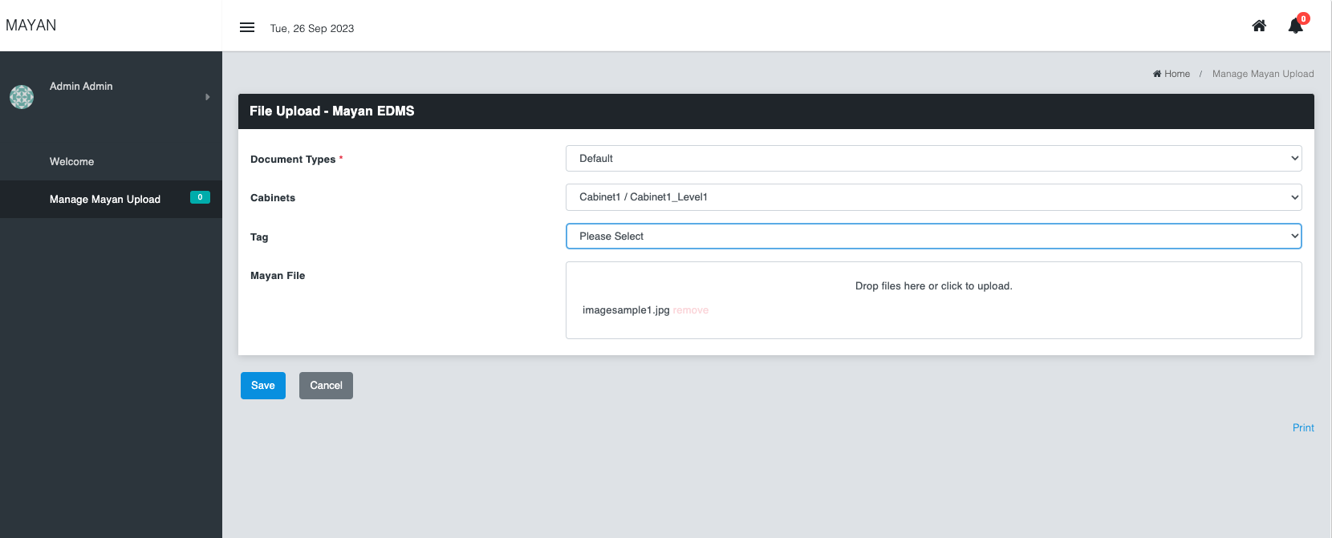Screen dimensions: 1332x538
Task: Select Welcome in the sidebar
Action: 72,162
